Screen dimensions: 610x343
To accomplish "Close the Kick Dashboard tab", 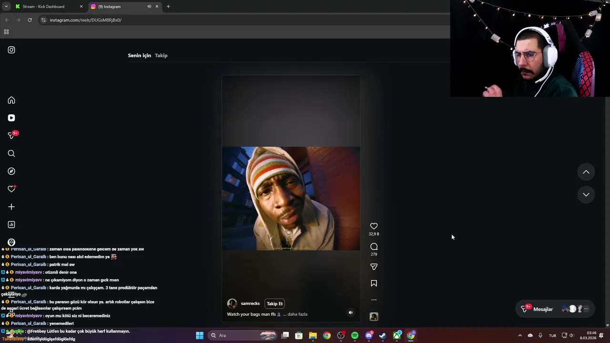I will point(81,7).
